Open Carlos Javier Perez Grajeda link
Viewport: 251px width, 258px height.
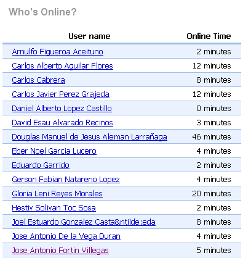[x=60, y=94]
